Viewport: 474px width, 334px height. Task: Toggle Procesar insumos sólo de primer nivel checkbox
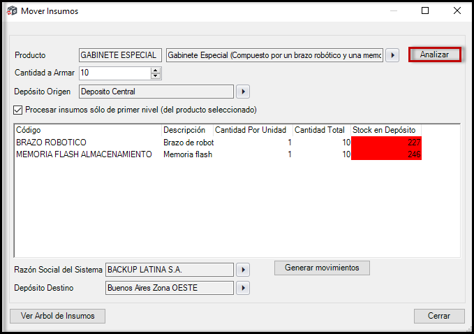click(x=18, y=110)
